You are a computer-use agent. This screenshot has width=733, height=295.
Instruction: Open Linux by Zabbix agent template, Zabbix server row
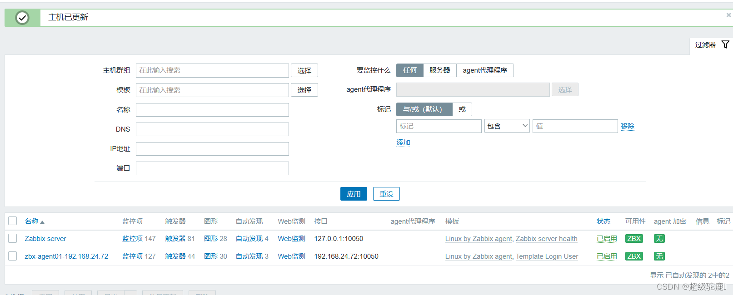[479, 239]
